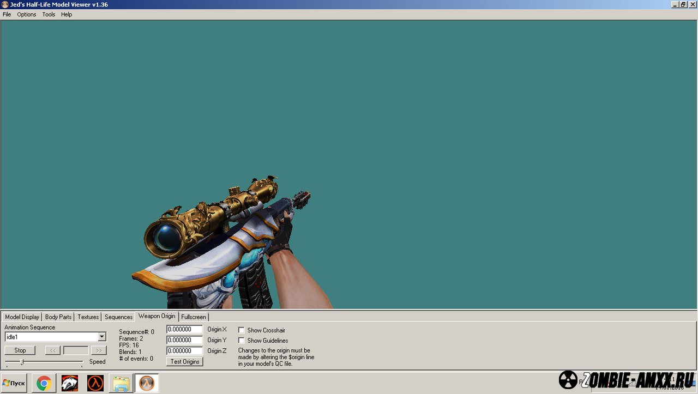
Task: Click the weapon model in the viewport
Action: (229, 245)
